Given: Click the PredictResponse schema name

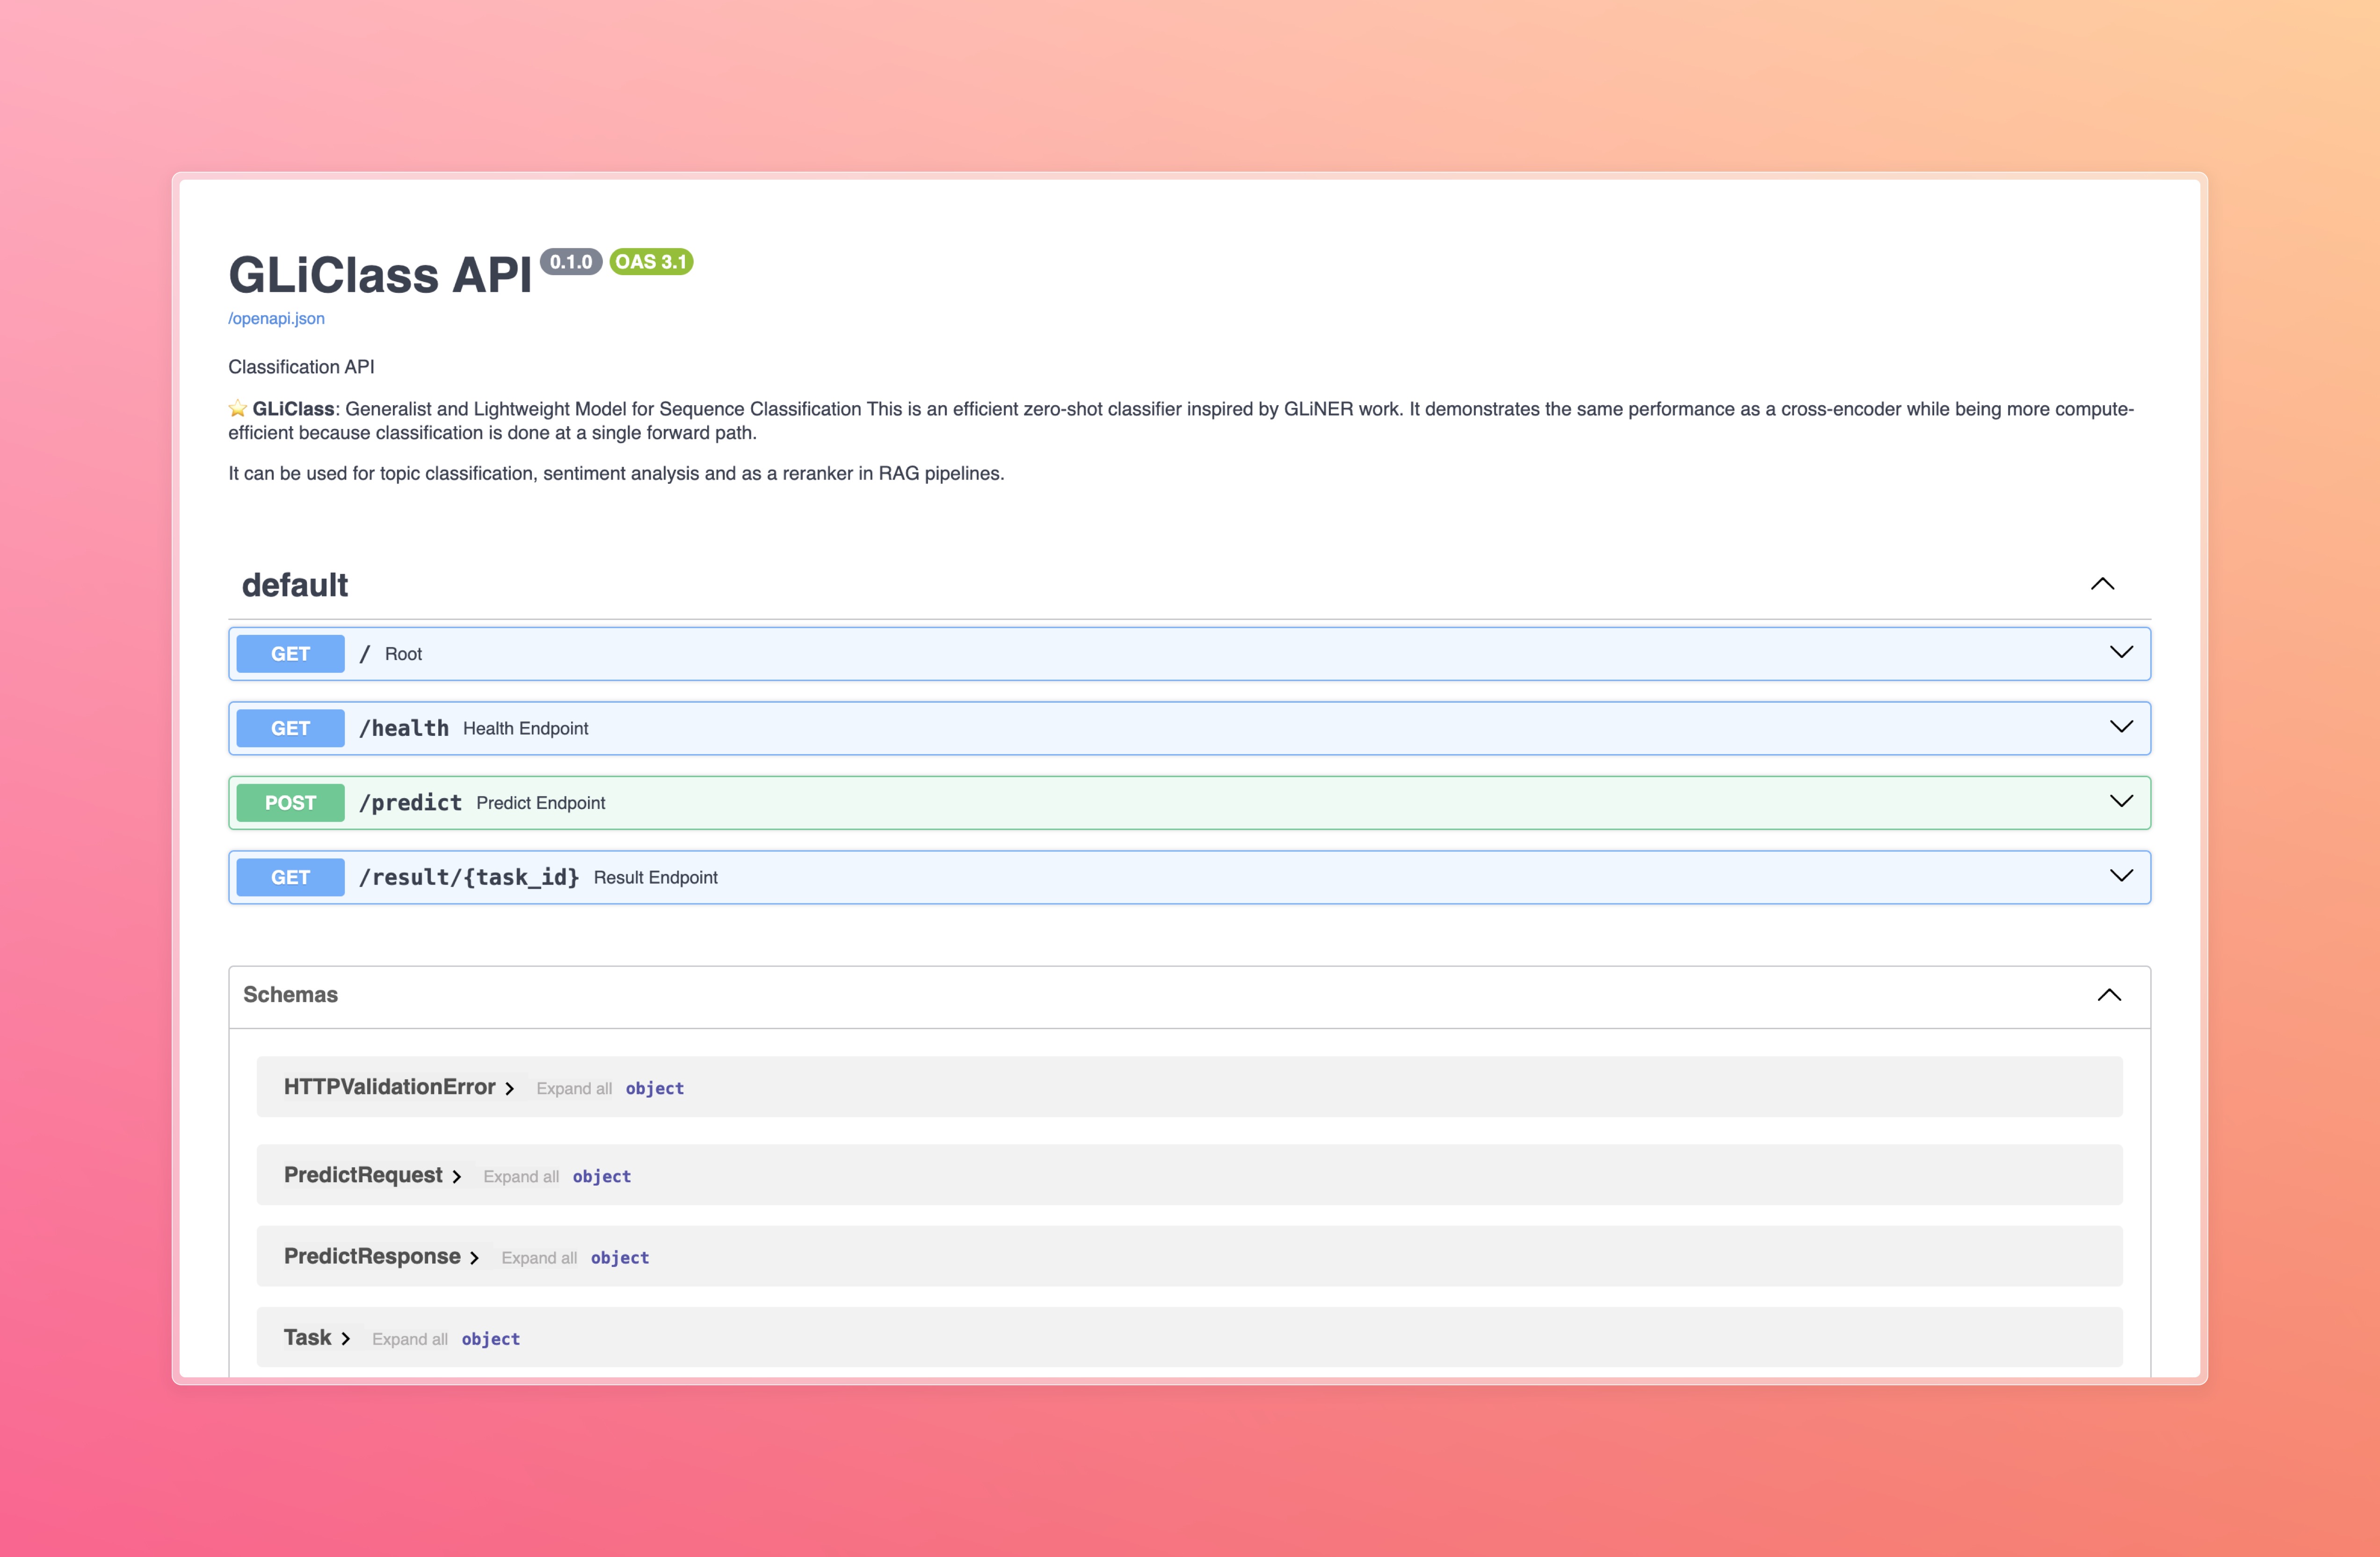Looking at the screenshot, I should click(x=372, y=1257).
